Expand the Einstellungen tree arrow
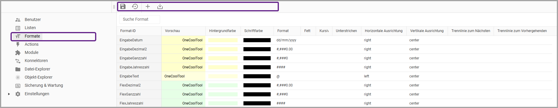Viewport: 558px width, 108px height. pyautogui.click(x=9, y=94)
